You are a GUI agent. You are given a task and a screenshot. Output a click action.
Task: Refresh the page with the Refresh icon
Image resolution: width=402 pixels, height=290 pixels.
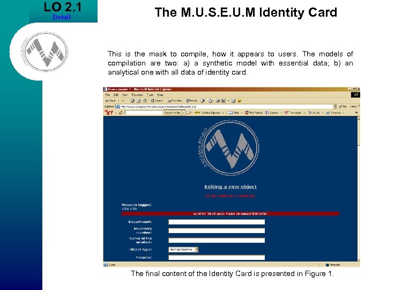139,100
